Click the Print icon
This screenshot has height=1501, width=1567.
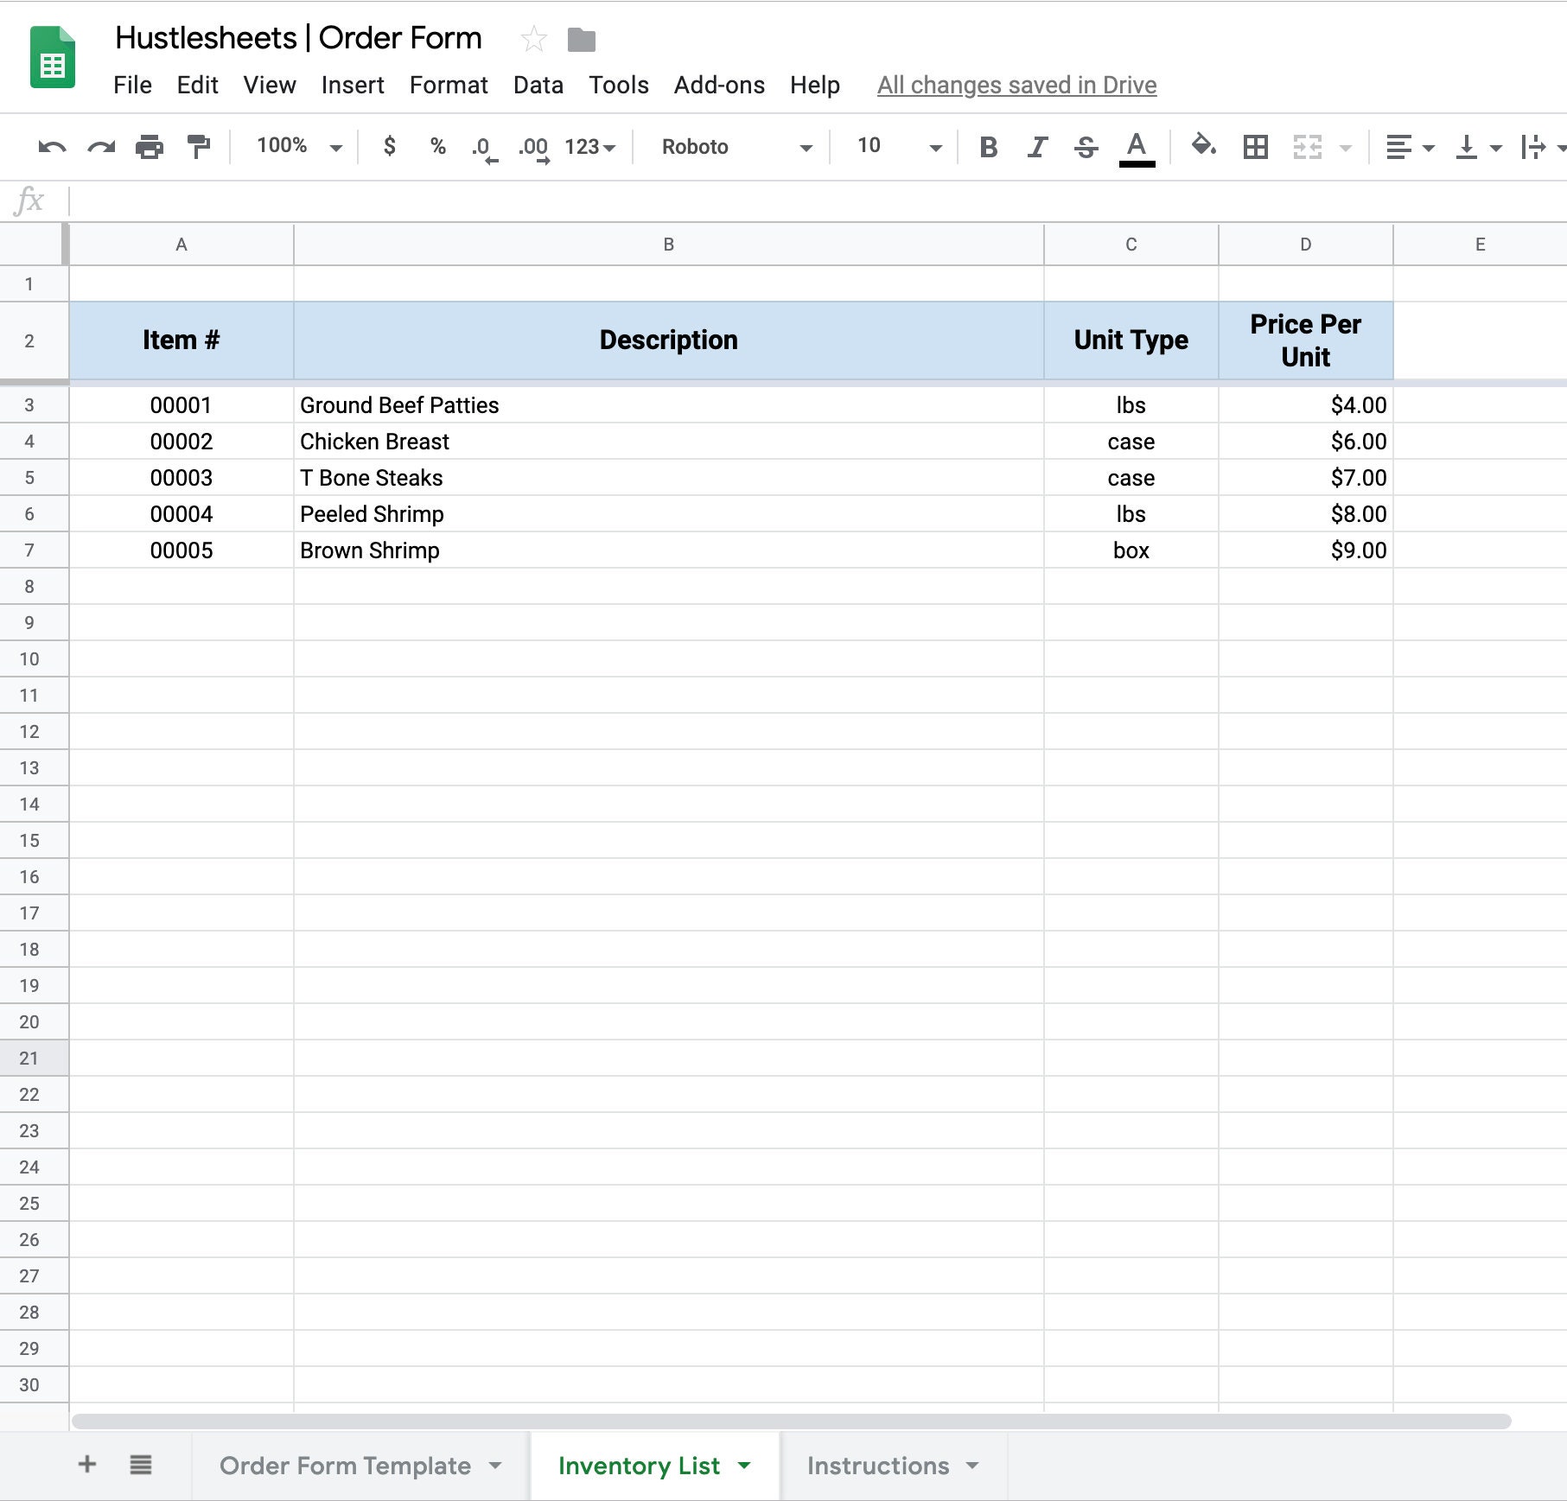coord(150,147)
